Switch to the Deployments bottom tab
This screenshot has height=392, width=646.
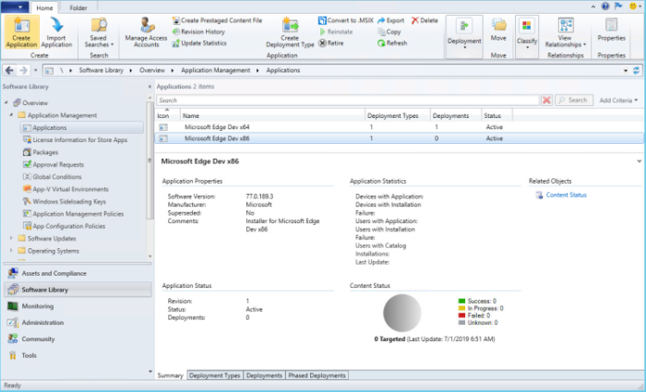click(x=264, y=375)
